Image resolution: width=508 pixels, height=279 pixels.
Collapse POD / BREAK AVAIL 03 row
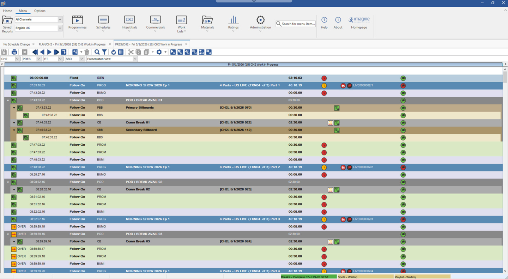tap(8, 234)
